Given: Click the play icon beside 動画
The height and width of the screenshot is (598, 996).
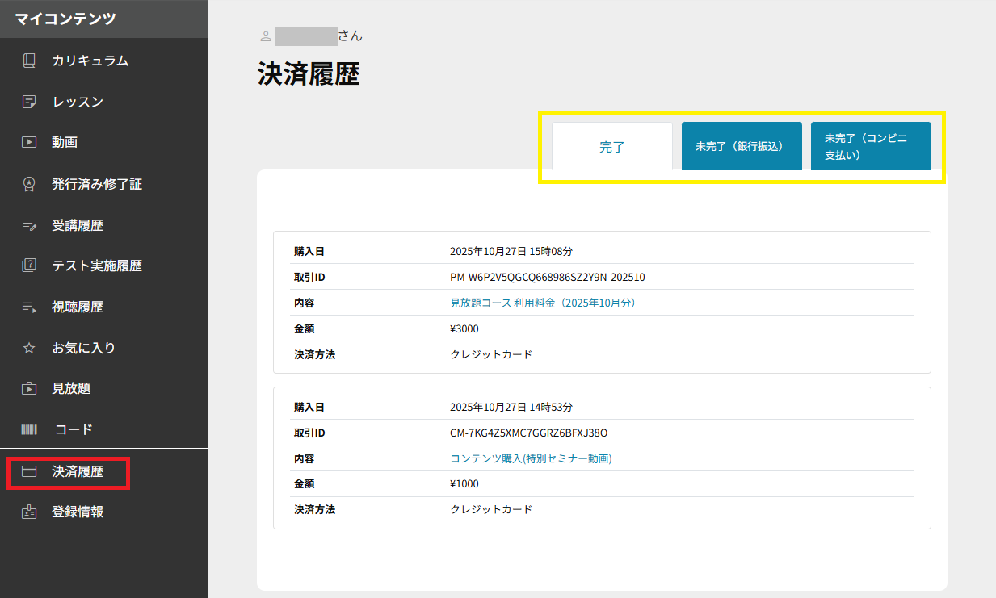Looking at the screenshot, I should pyautogui.click(x=29, y=142).
